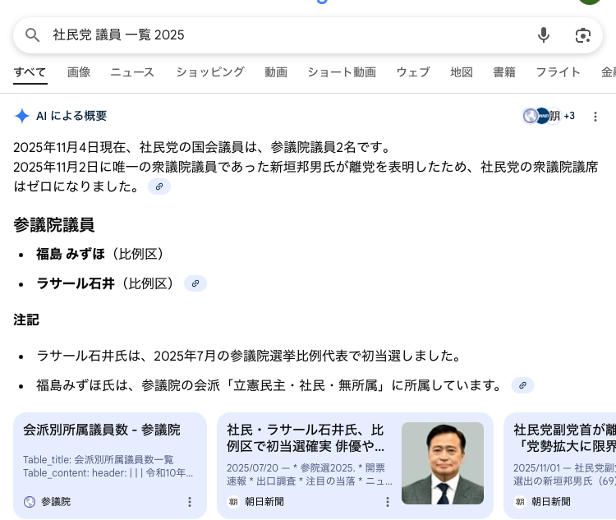Open the ショッピング tab
This screenshot has width=616, height=520.
[209, 72]
